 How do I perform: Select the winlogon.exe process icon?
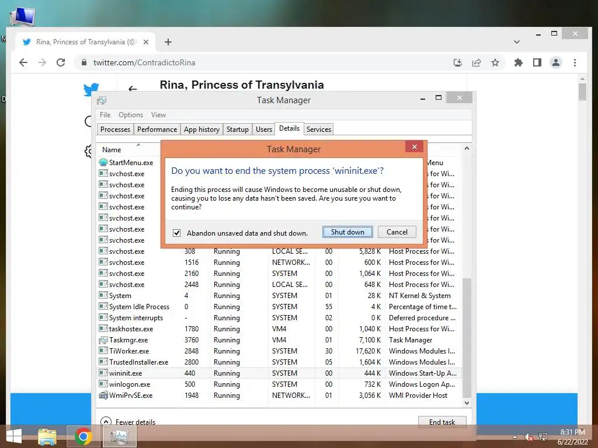[103, 384]
